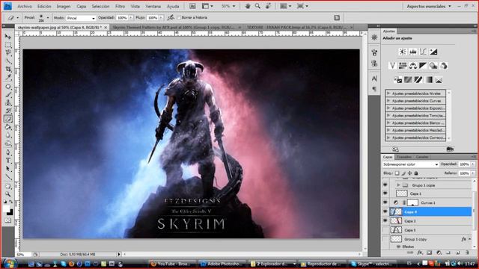Hide the Capa 3 layer
This screenshot has height=269, width=479.
point(385,221)
